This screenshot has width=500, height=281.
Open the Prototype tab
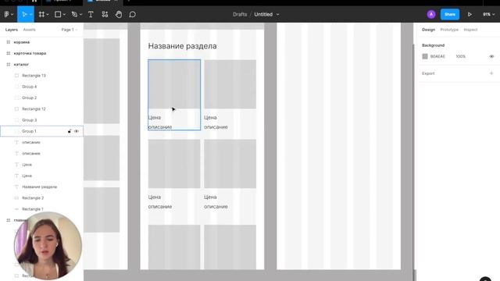[x=449, y=30]
